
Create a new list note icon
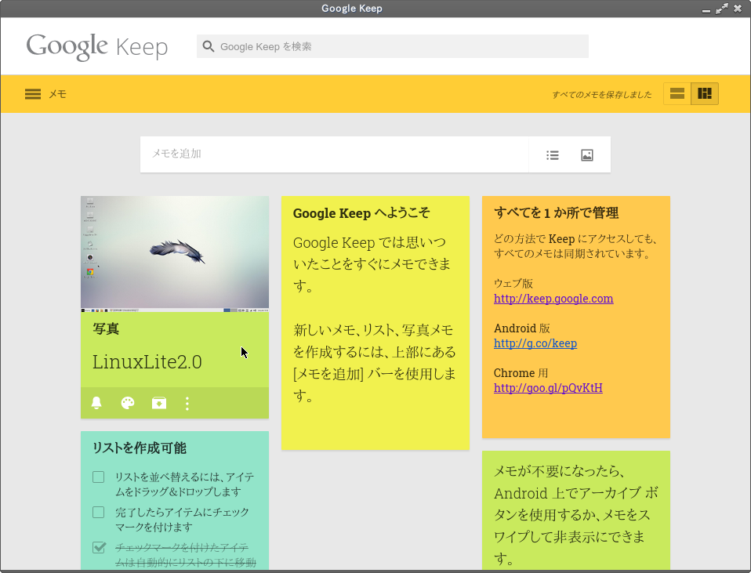coord(552,155)
